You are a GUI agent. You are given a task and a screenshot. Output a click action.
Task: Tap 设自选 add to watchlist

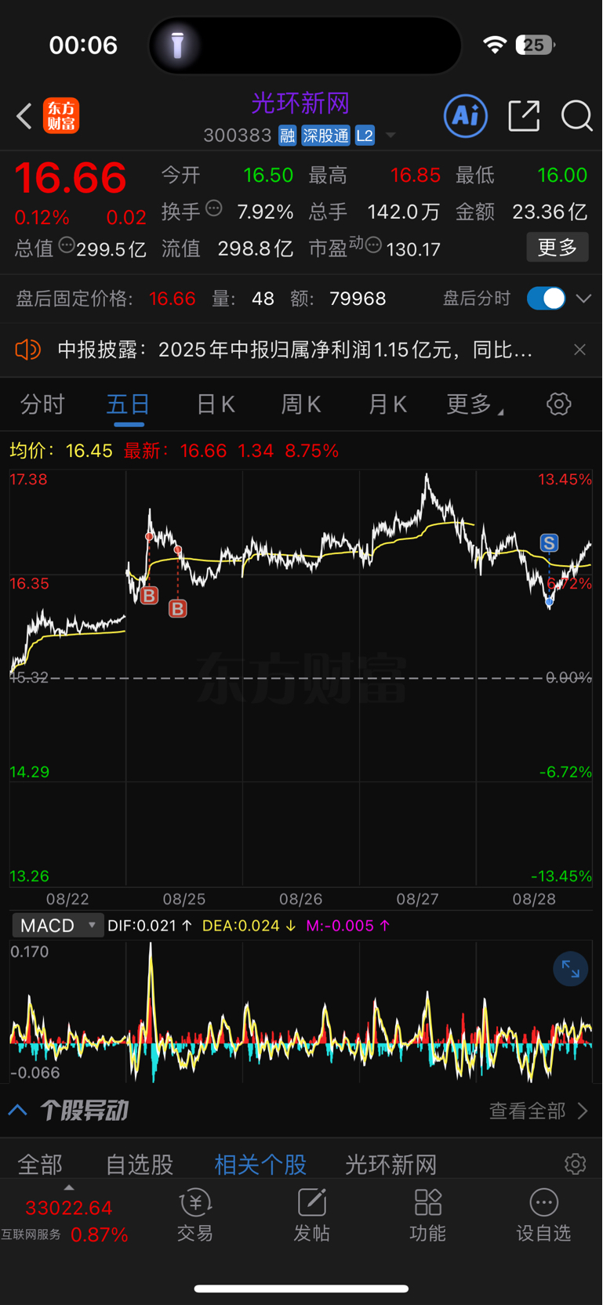[x=543, y=1215]
